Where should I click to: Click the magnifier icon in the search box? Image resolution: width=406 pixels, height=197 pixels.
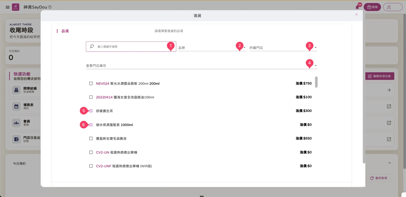(92, 47)
